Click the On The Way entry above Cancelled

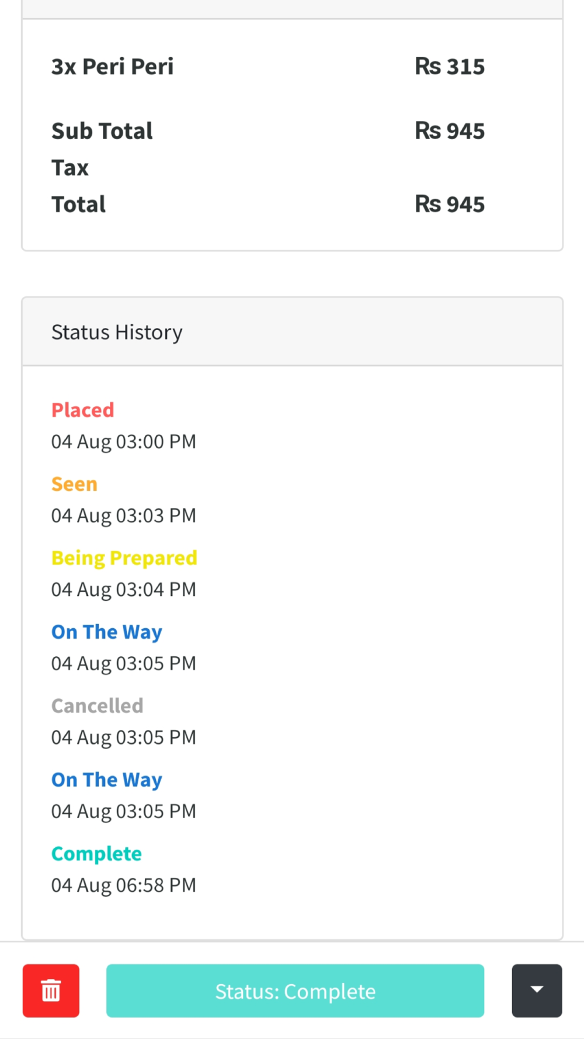pos(107,632)
